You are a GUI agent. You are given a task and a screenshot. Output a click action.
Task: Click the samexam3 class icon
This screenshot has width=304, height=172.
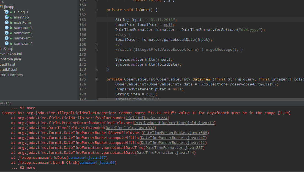coord(6,38)
